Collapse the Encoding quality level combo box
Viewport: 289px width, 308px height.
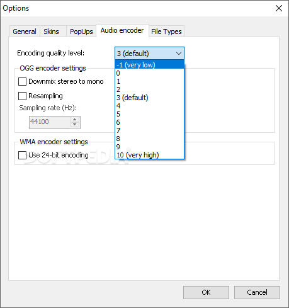click(x=149, y=54)
